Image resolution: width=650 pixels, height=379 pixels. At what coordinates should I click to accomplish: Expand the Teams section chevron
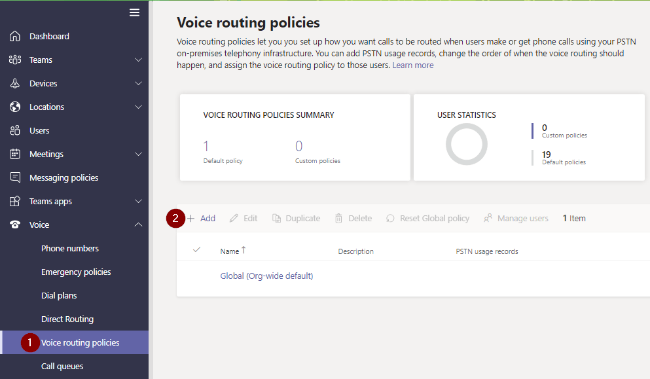coord(138,60)
